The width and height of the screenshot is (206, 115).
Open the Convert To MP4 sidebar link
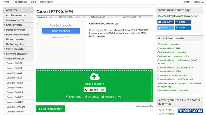[x=15, y=92]
